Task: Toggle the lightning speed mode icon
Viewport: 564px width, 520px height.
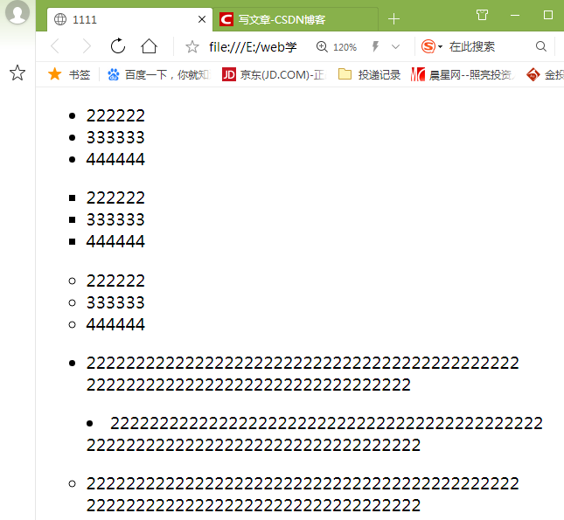Action: [375, 46]
